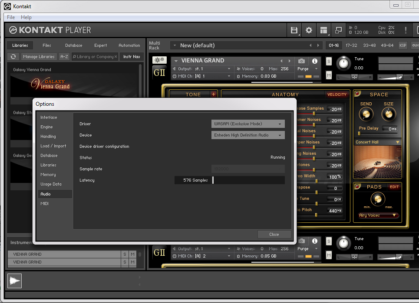Viewport: 419px width, 303px height.
Task: Click SEND knob in SPACE section
Action: pos(366,114)
